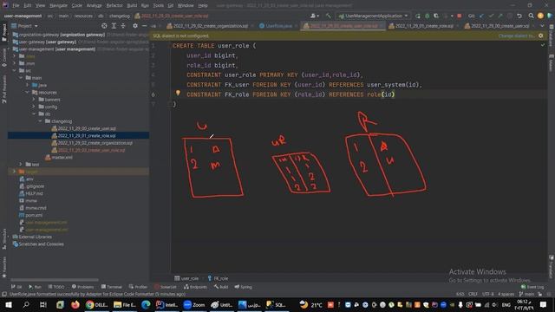This screenshot has width=555, height=312.
Task: Open the Problems tool window
Action: point(83,287)
